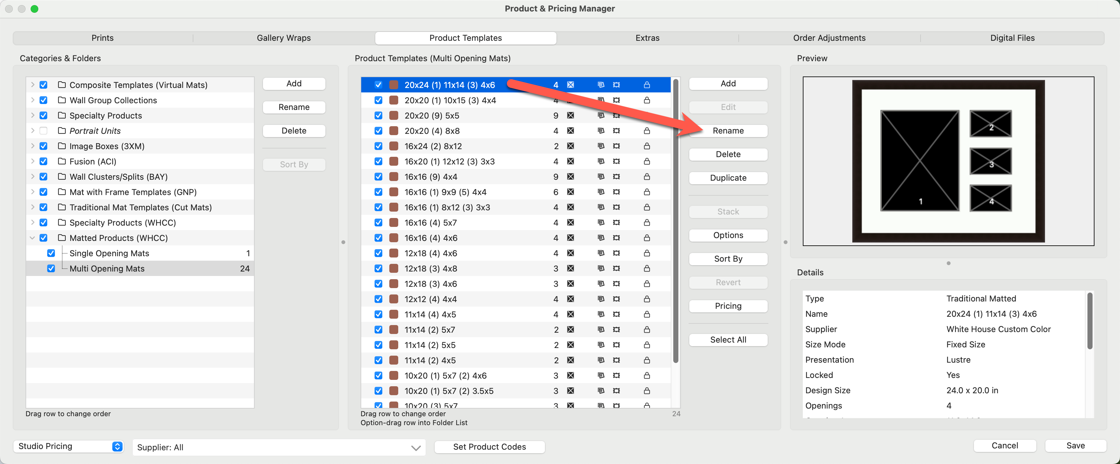Switch to the Gallery Wraps tab
Viewport: 1120px width, 464px height.
[283, 38]
